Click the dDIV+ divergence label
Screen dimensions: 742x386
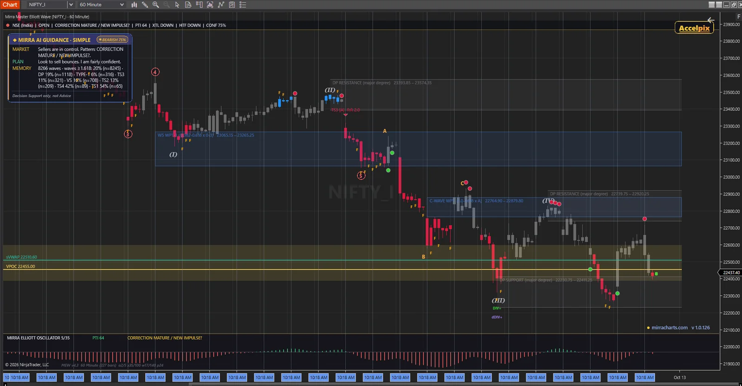[497, 317]
